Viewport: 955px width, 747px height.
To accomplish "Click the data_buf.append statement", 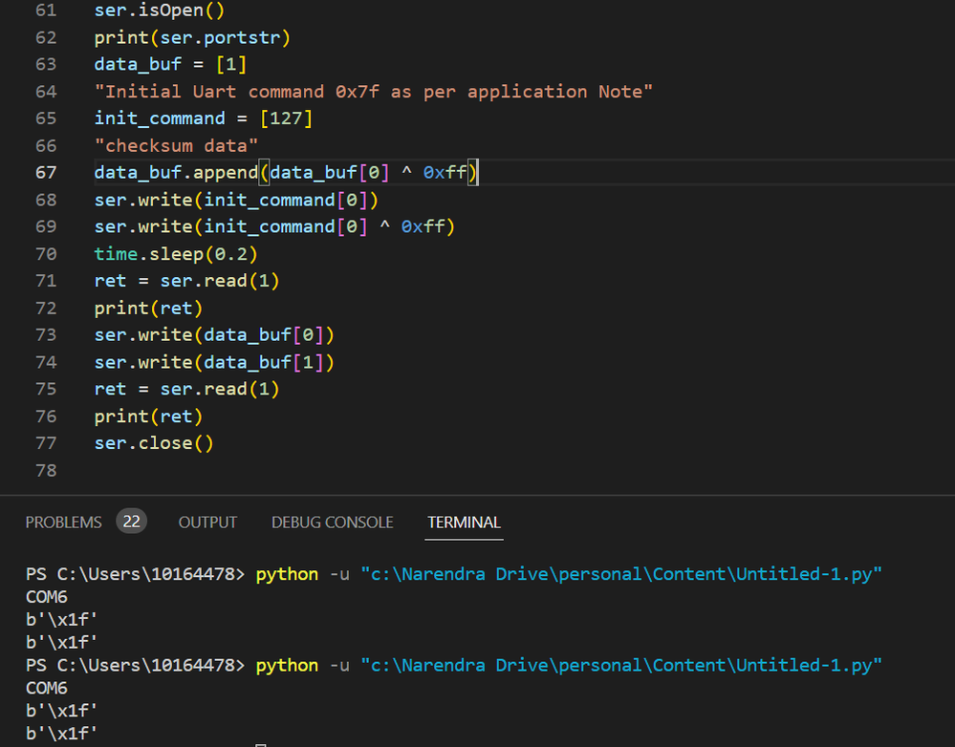I will (285, 173).
